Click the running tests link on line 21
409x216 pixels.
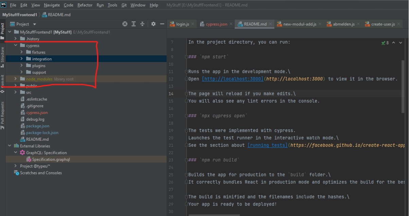click(268, 145)
